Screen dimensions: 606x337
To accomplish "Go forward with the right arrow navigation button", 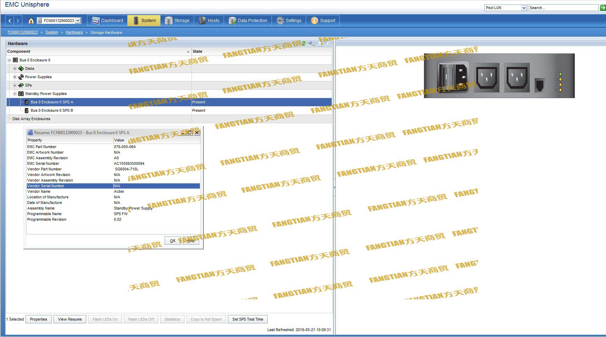I will pyautogui.click(x=18, y=21).
